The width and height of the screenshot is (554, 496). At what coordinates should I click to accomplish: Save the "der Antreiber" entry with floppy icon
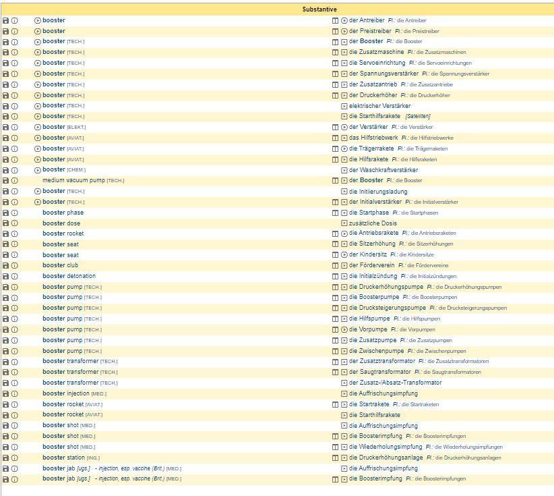(5, 20)
